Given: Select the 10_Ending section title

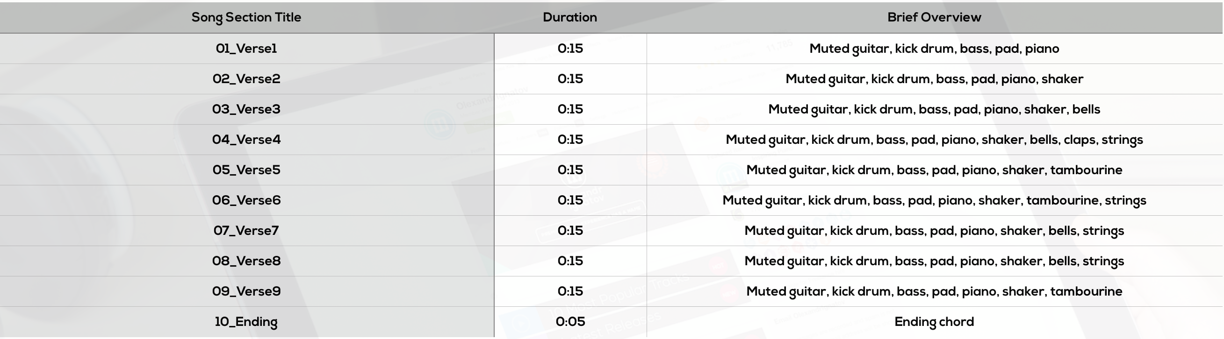Looking at the screenshot, I should (246, 322).
